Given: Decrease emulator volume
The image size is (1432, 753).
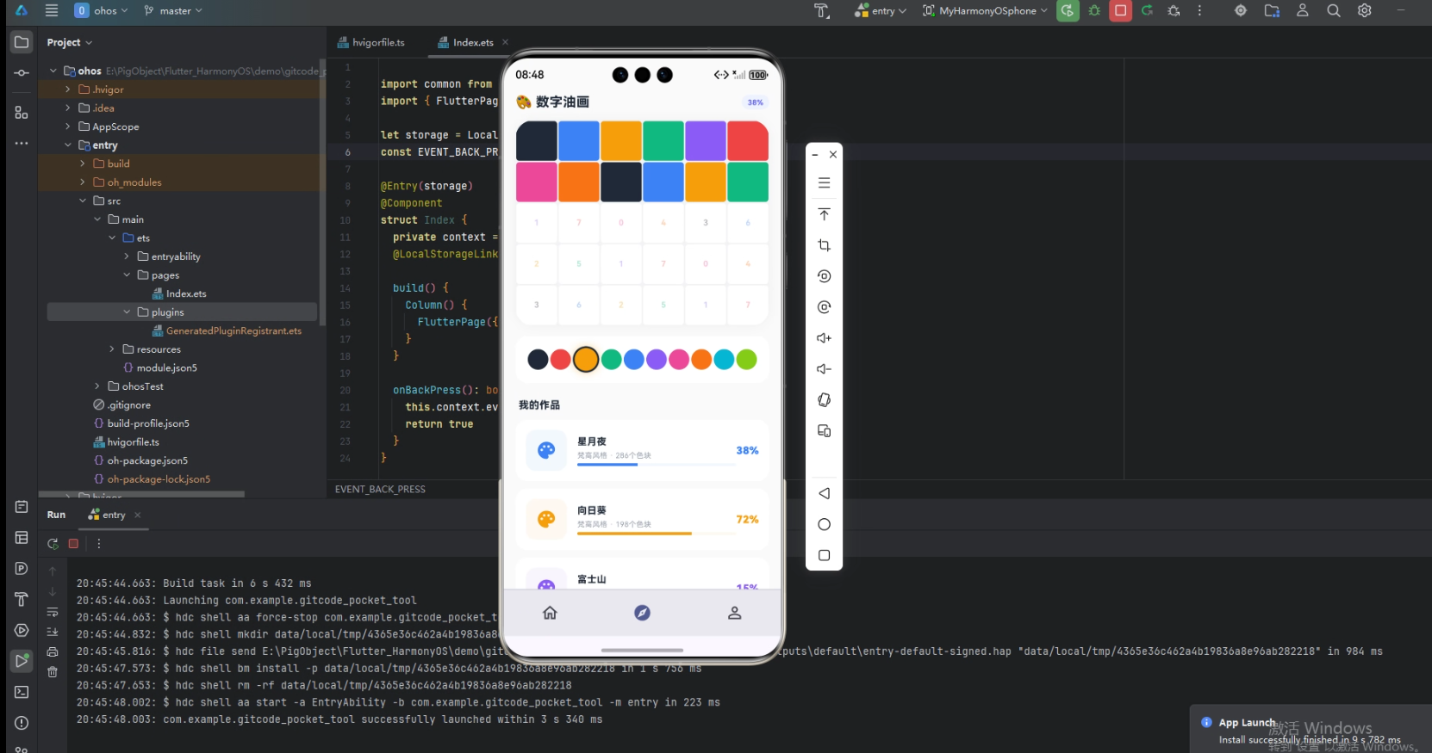Looking at the screenshot, I should point(824,369).
